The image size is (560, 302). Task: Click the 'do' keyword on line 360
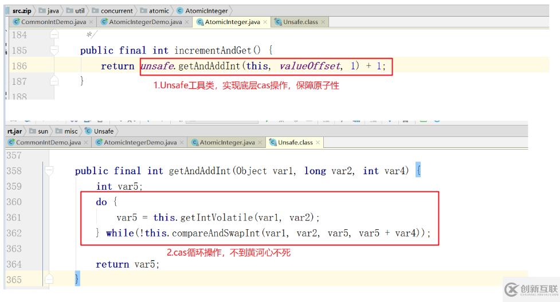coord(101,202)
